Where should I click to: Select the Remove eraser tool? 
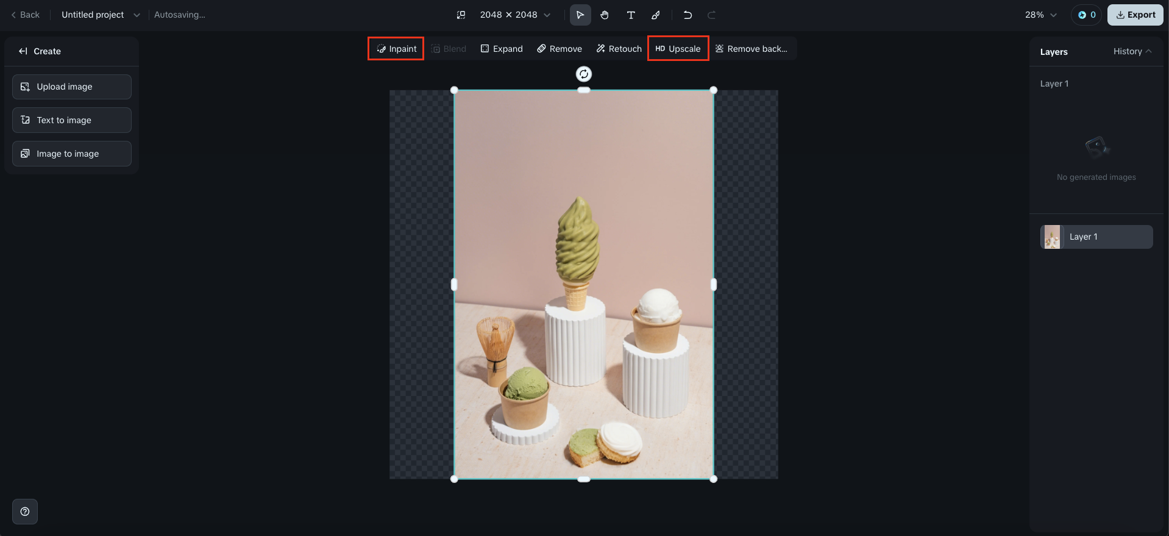[560, 49]
